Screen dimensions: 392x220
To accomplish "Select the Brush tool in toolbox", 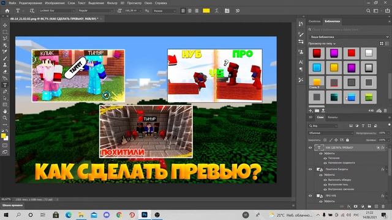I will pos(5,59).
